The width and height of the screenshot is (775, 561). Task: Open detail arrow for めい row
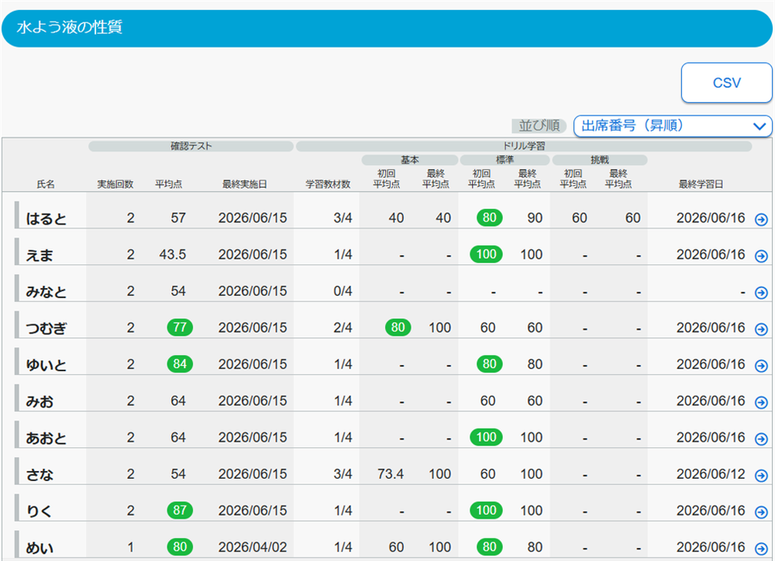point(761,549)
